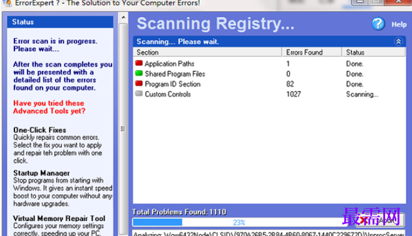Click the red Application Paths status icon
412x236 pixels.
[139, 63]
